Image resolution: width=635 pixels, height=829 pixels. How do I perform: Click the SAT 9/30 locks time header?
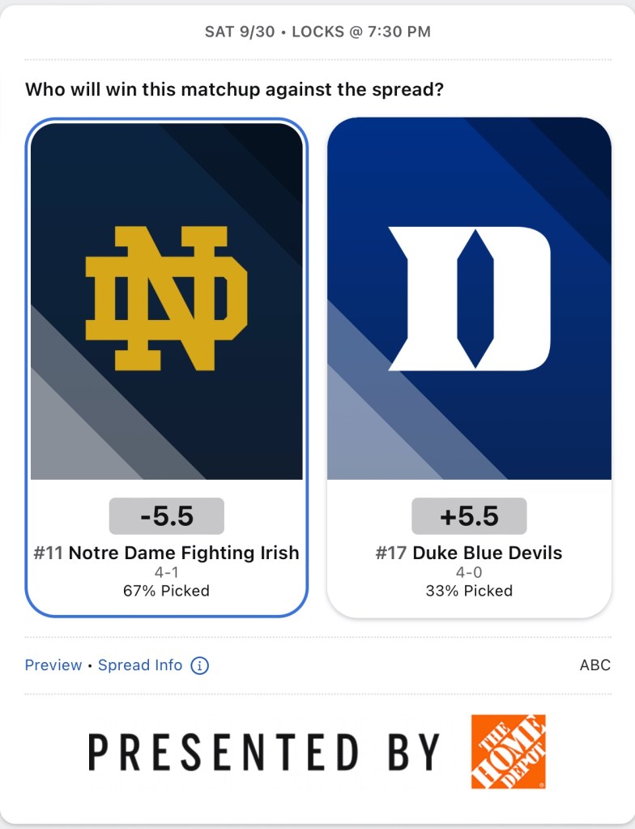(317, 32)
